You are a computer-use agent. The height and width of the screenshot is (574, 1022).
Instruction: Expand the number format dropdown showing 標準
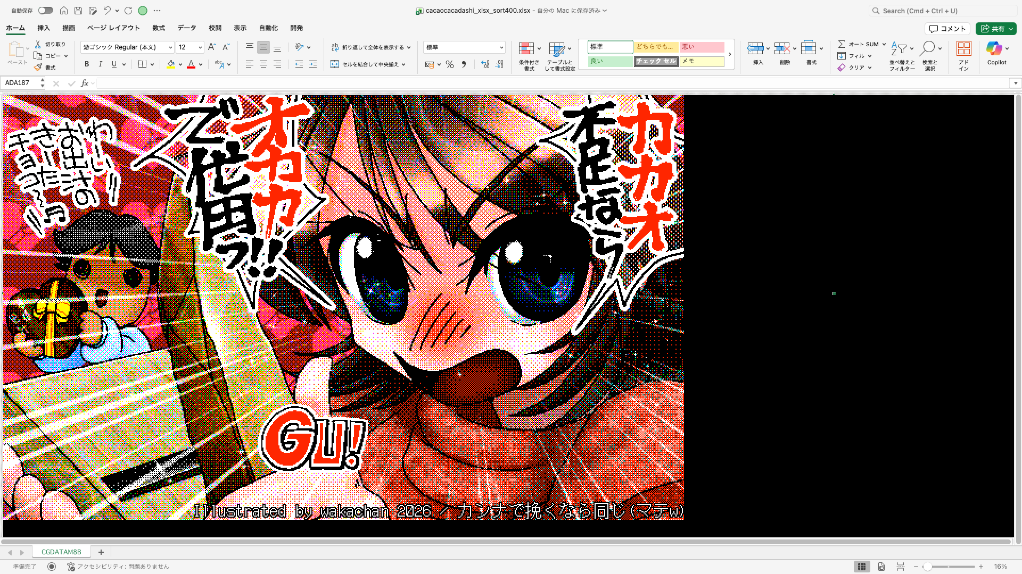pos(501,47)
